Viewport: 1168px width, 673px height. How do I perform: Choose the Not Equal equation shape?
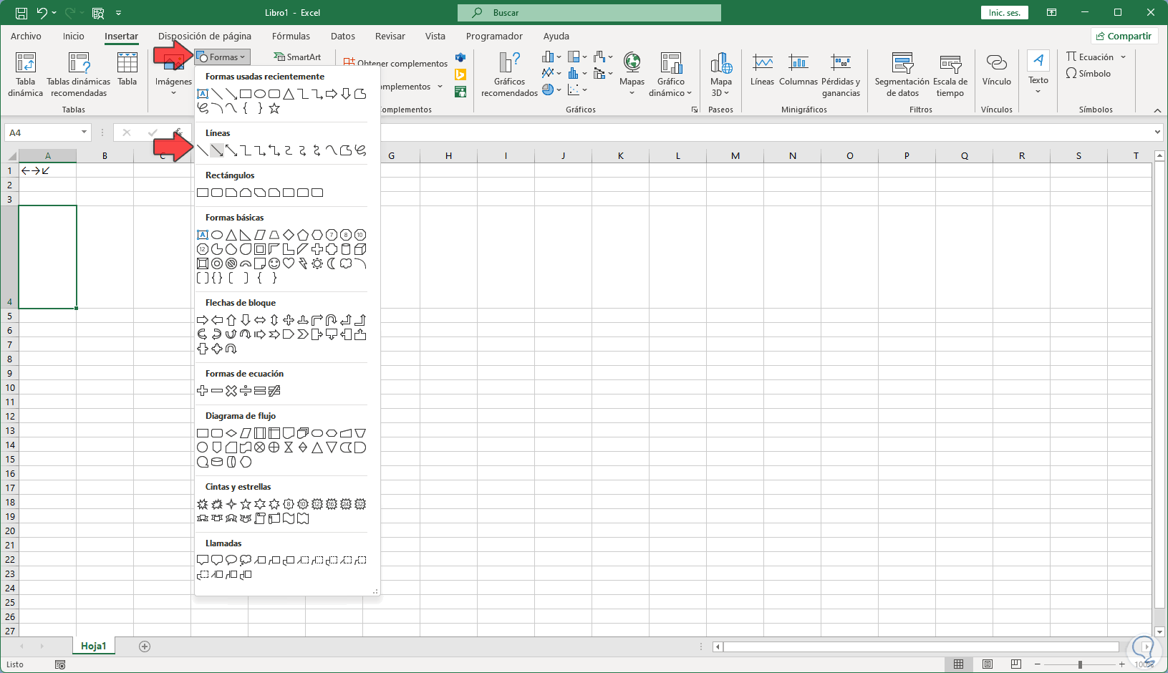[x=274, y=391]
